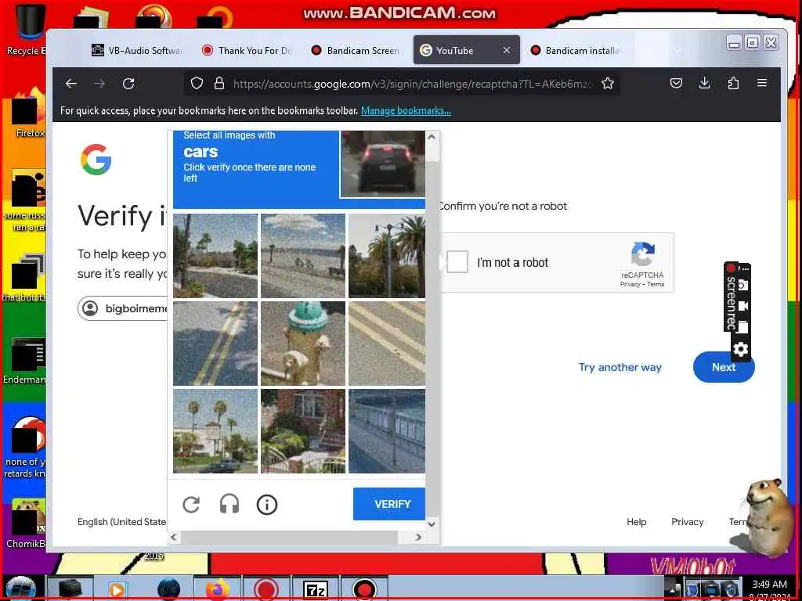This screenshot has width=802, height=601.
Task: Bookmark this page with the star icon
Action: pyautogui.click(x=608, y=83)
